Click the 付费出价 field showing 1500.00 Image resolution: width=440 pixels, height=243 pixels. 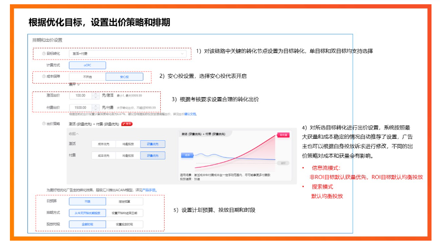point(81,107)
